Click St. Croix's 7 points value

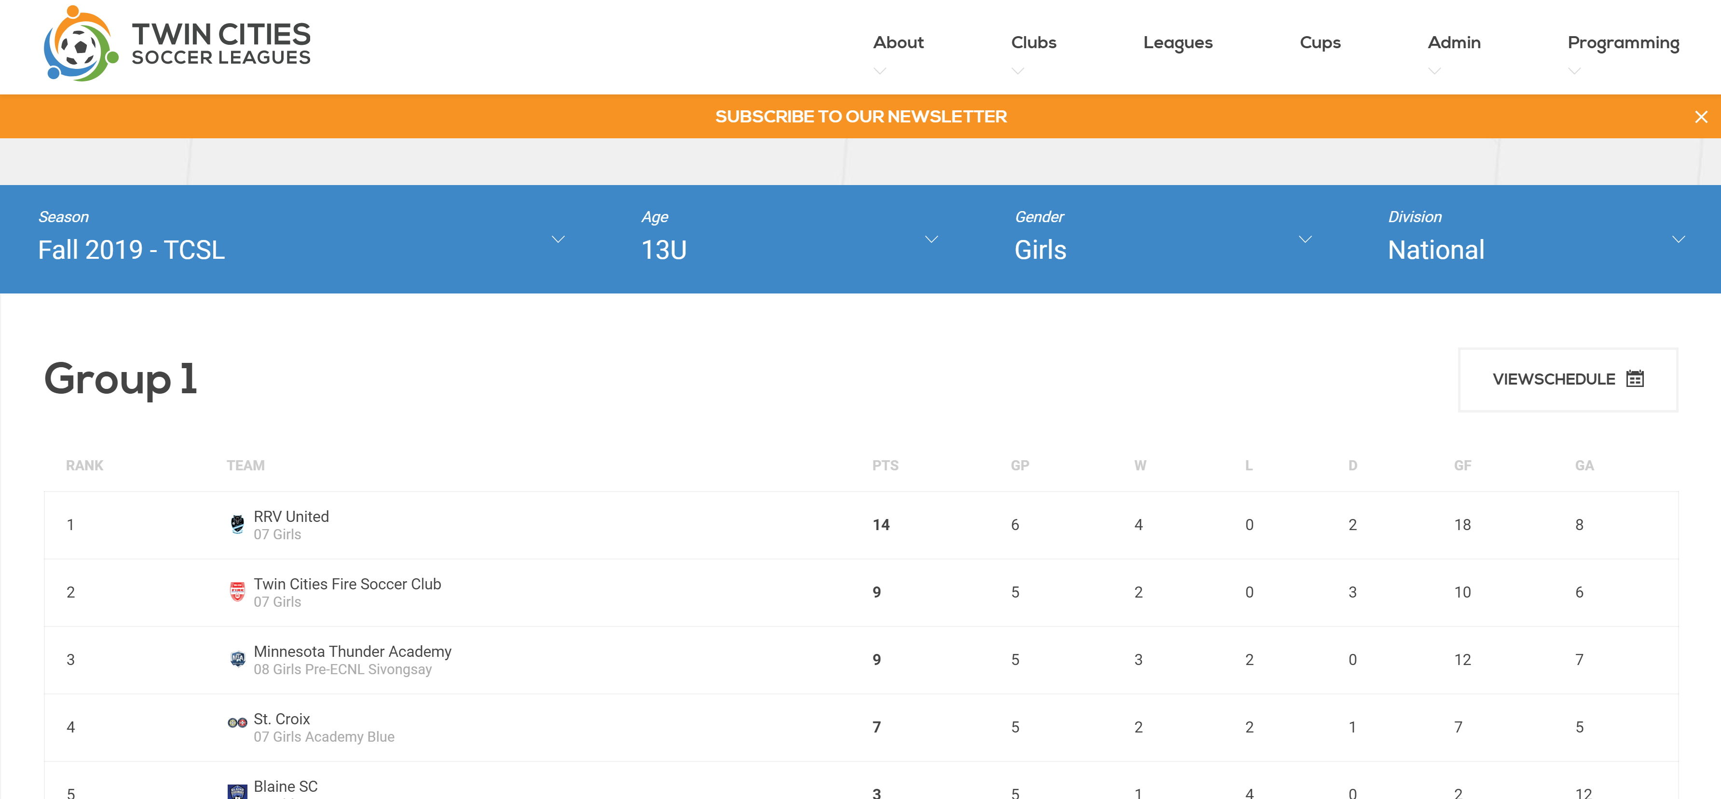click(876, 727)
